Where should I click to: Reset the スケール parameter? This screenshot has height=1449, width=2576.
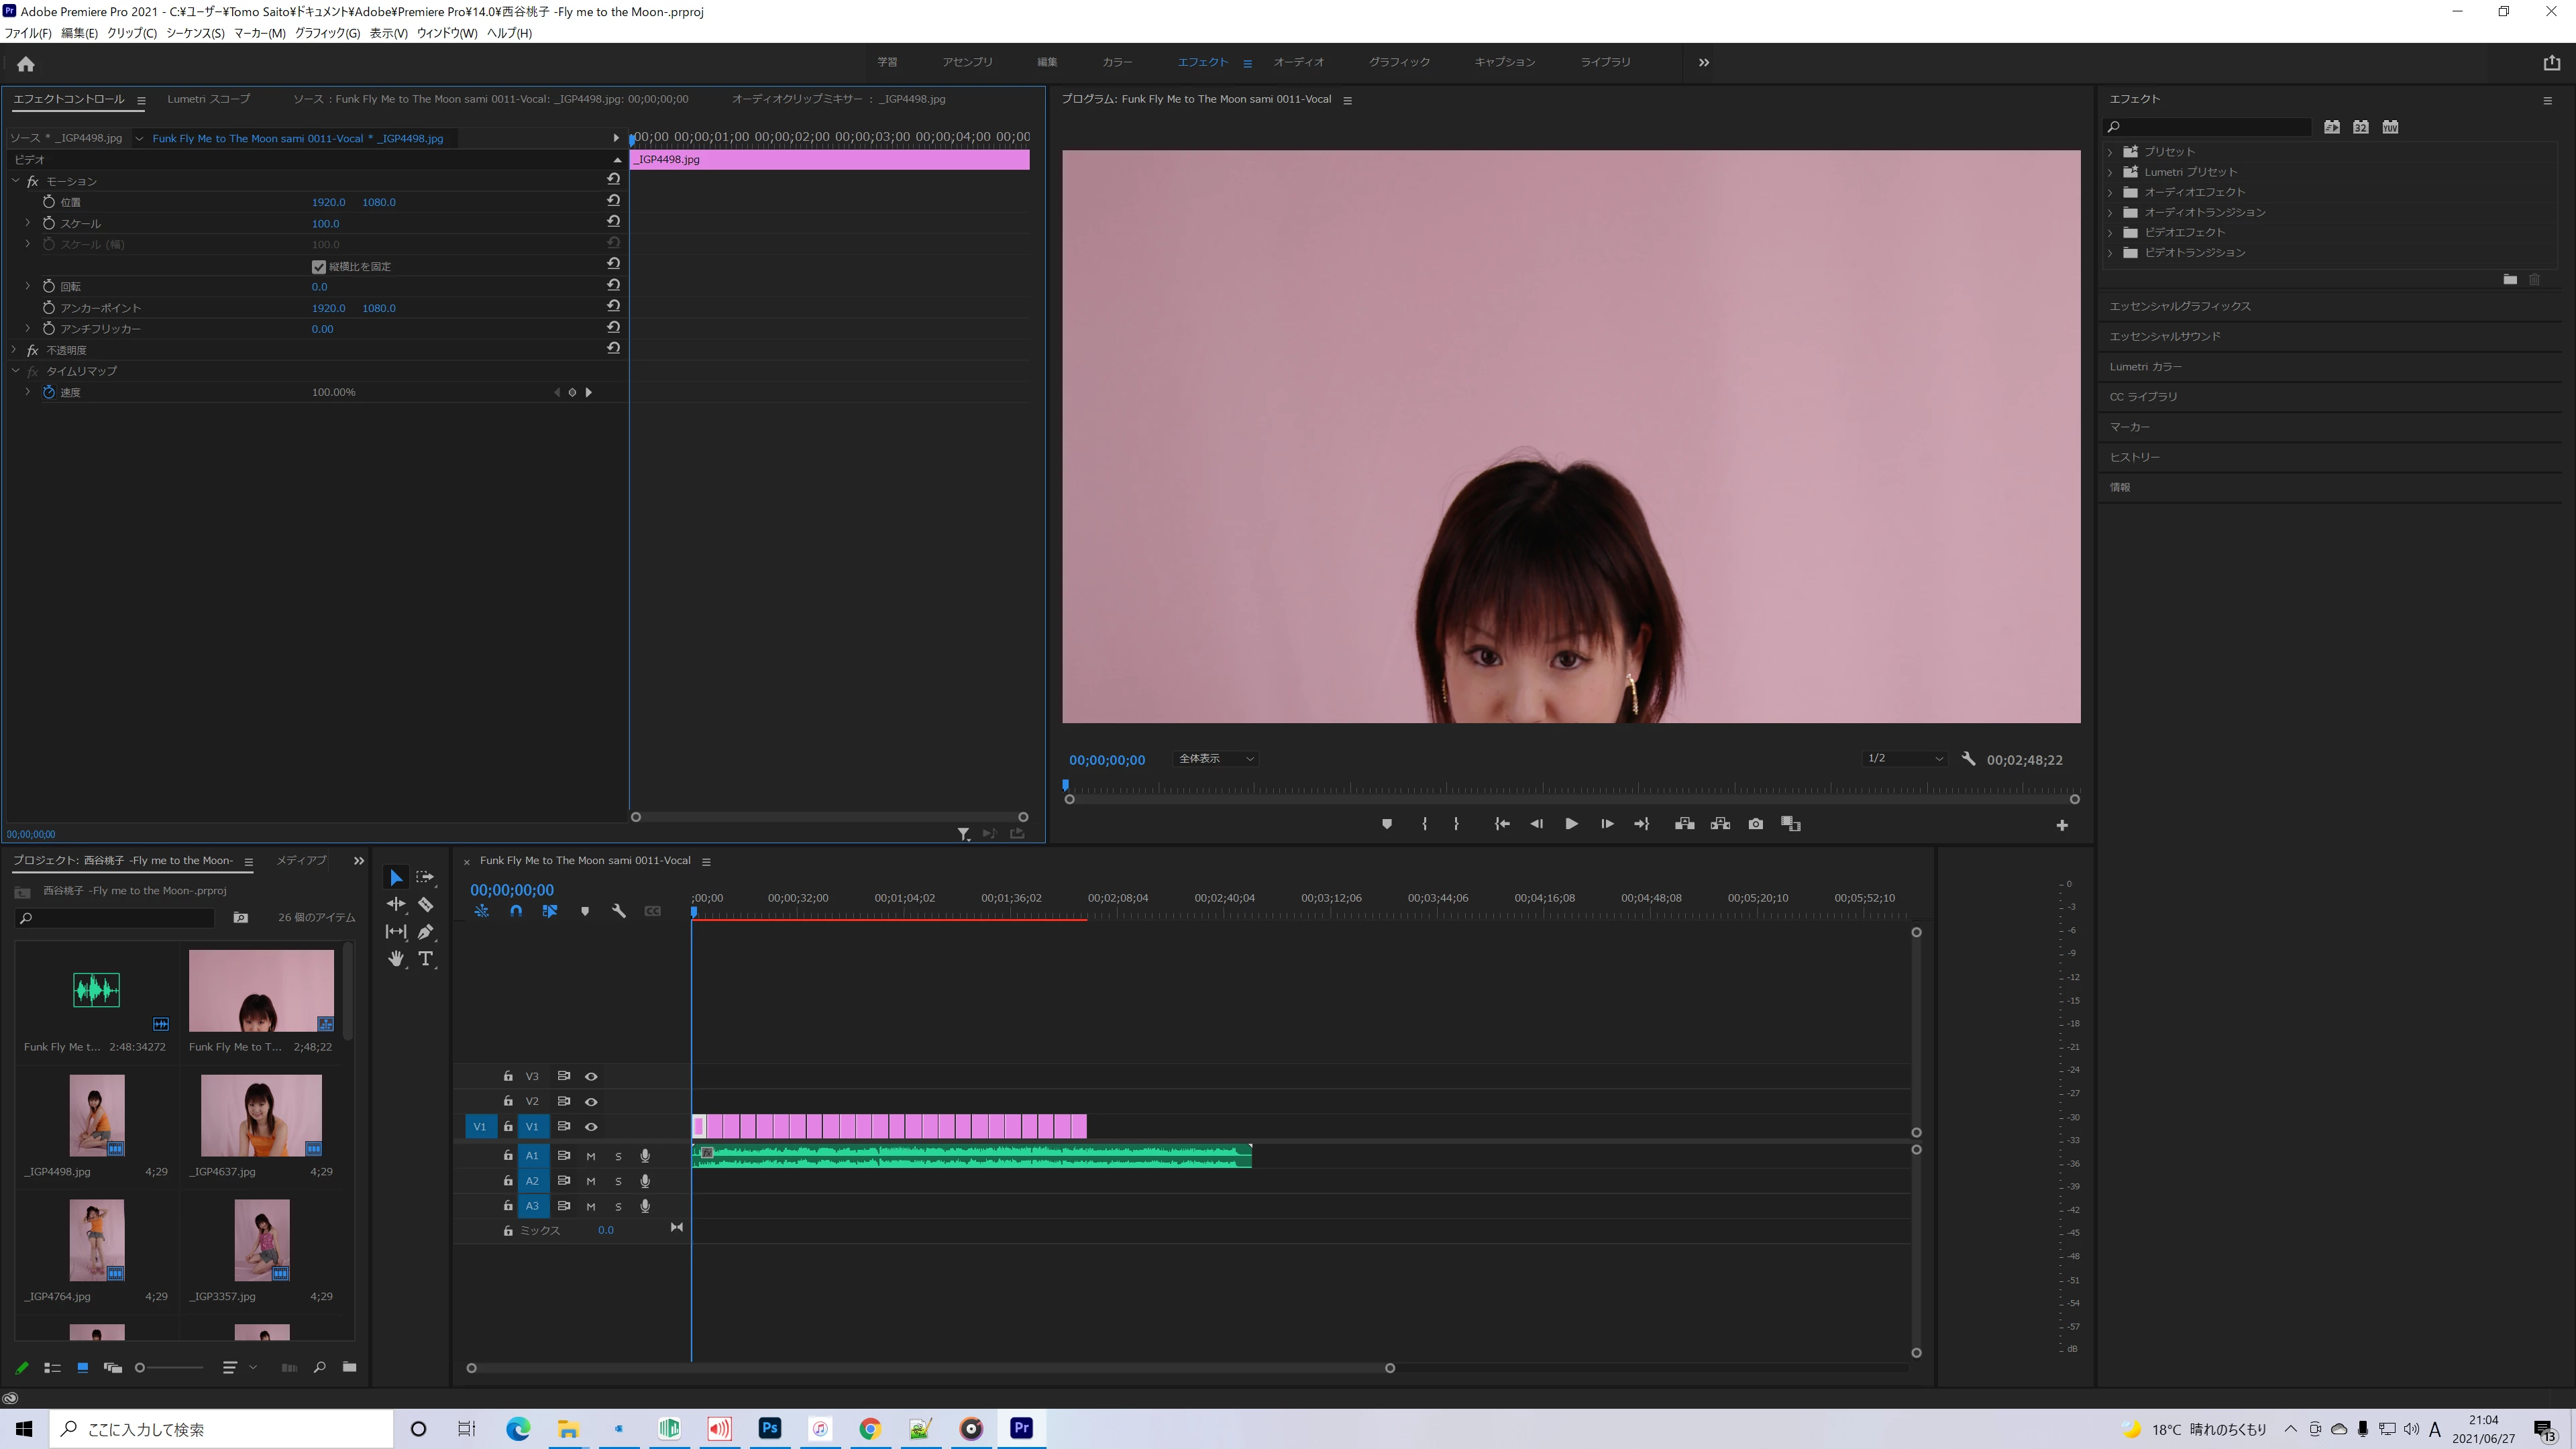click(613, 221)
